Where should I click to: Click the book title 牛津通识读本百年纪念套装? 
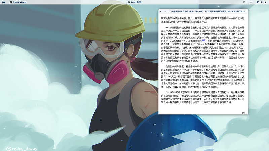(183, 11)
